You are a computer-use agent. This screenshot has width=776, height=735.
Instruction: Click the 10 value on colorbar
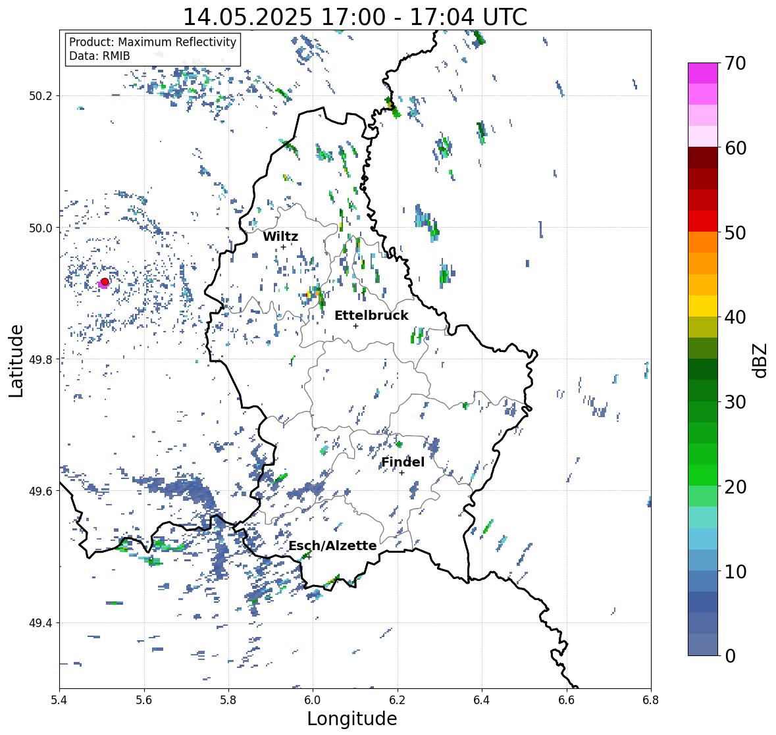click(x=735, y=571)
